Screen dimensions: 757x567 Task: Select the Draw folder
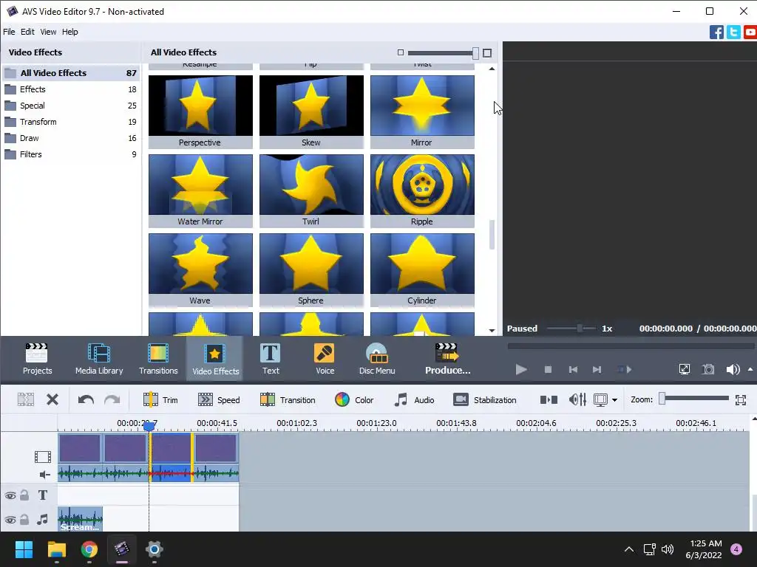(71, 138)
